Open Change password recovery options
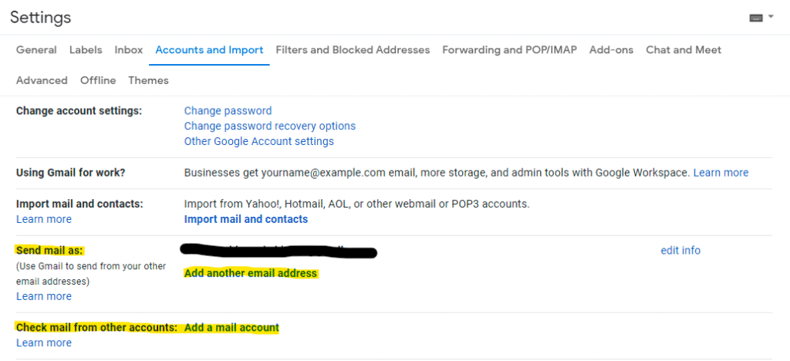The image size is (790, 361). [270, 126]
